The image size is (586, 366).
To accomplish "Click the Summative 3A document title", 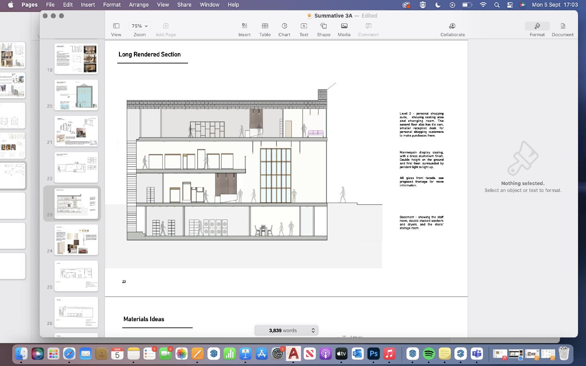I will pyautogui.click(x=333, y=16).
